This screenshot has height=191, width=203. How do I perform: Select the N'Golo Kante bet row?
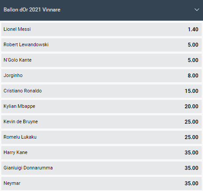coord(101,60)
